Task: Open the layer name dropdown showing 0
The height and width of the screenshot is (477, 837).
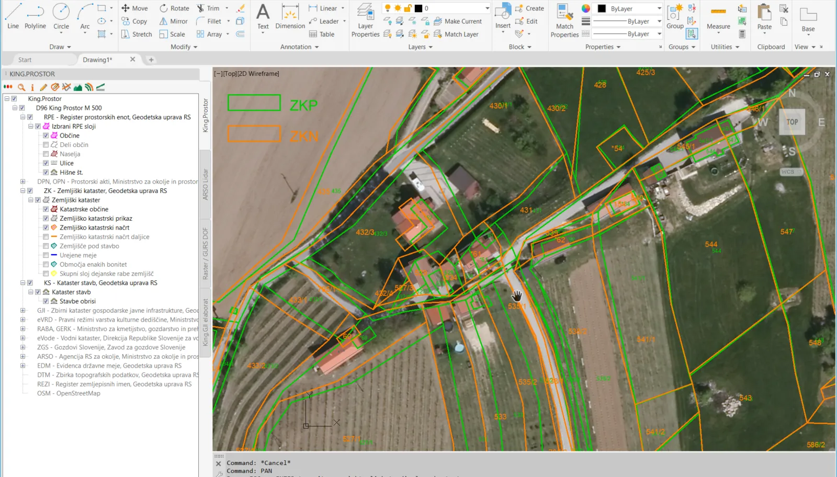Action: click(487, 8)
